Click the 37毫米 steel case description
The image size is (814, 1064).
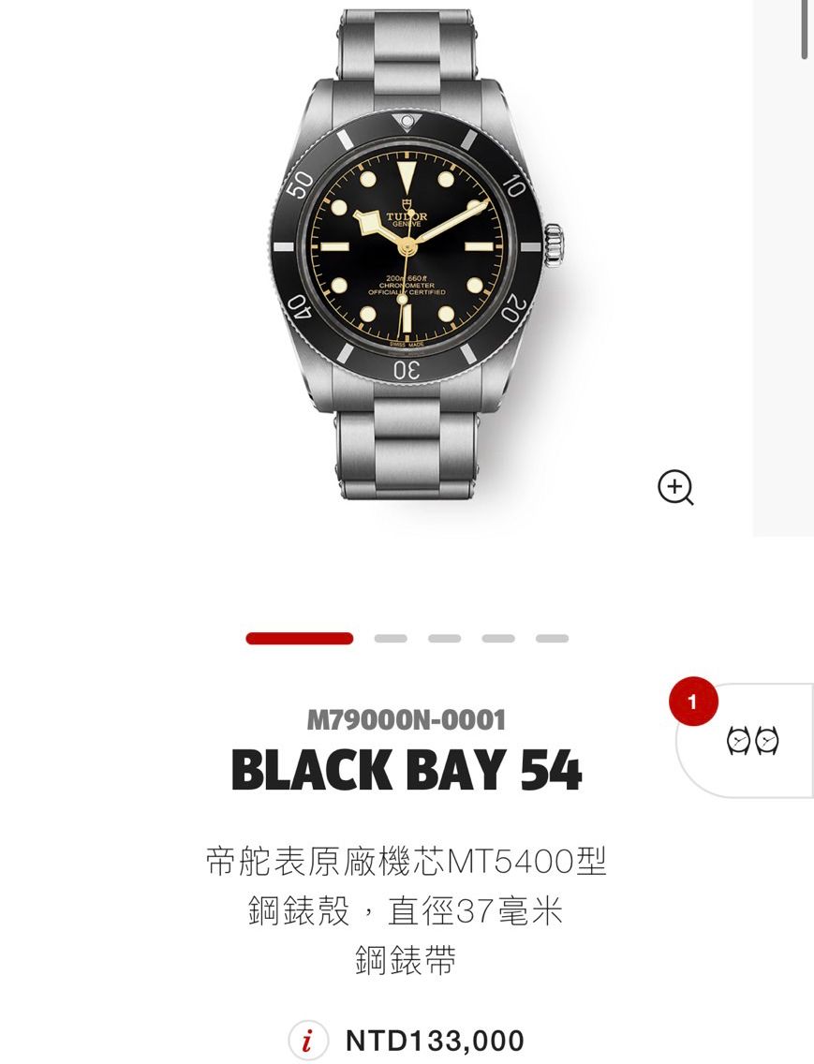(406, 911)
